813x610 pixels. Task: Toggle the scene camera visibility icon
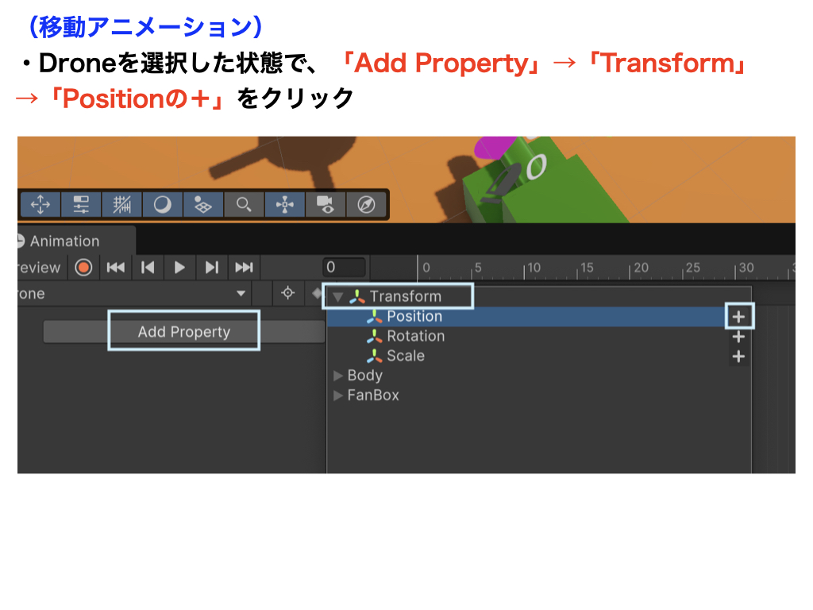326,205
